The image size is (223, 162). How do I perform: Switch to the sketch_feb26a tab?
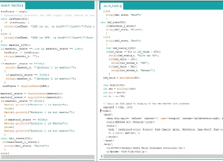click(x=12, y=6)
